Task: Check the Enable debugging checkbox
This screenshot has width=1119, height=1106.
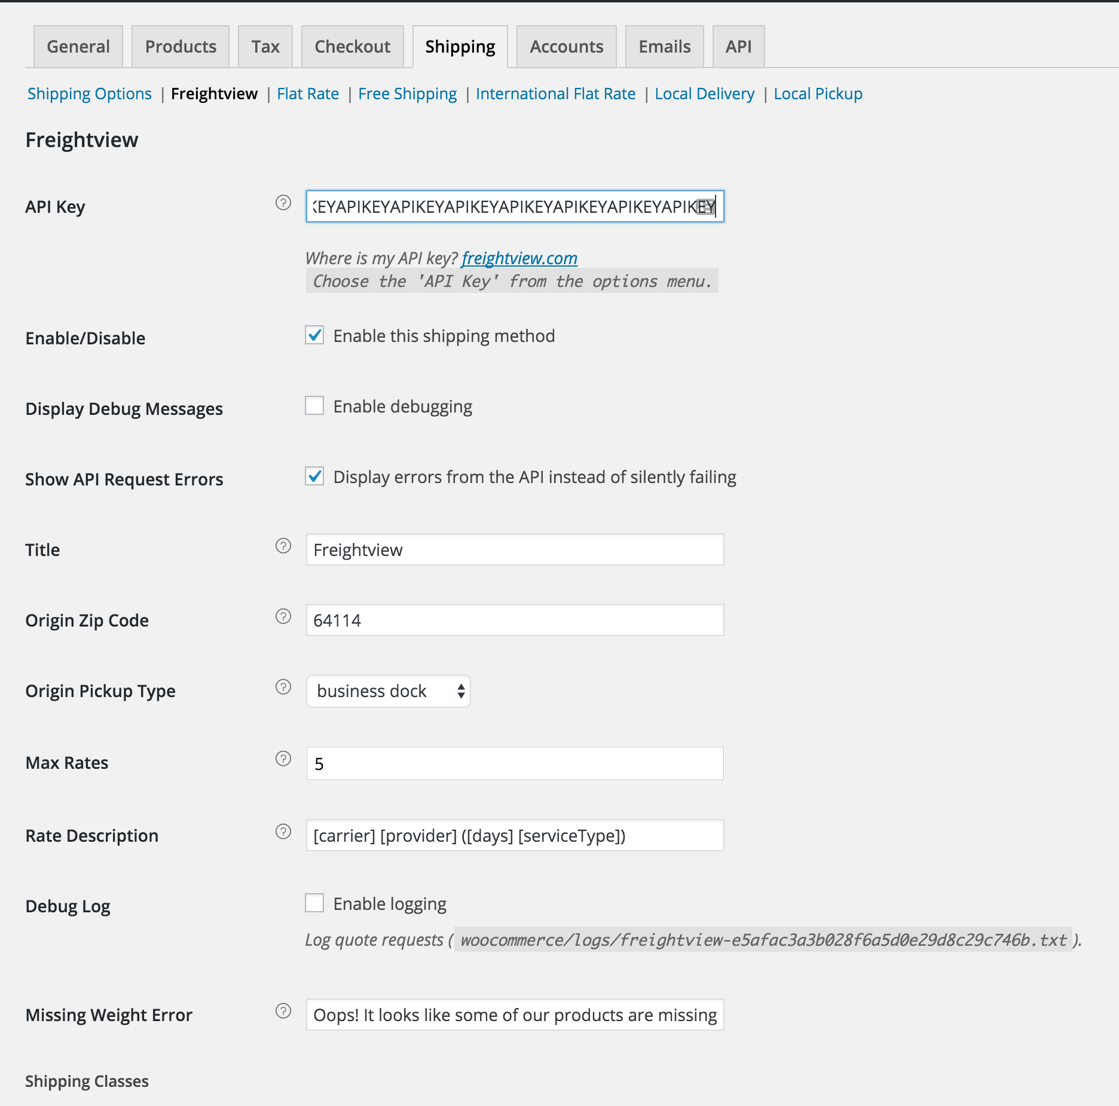Action: coord(314,406)
